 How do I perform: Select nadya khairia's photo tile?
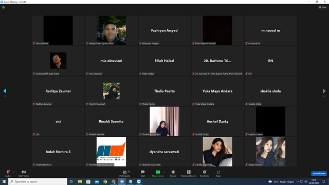[270, 152]
